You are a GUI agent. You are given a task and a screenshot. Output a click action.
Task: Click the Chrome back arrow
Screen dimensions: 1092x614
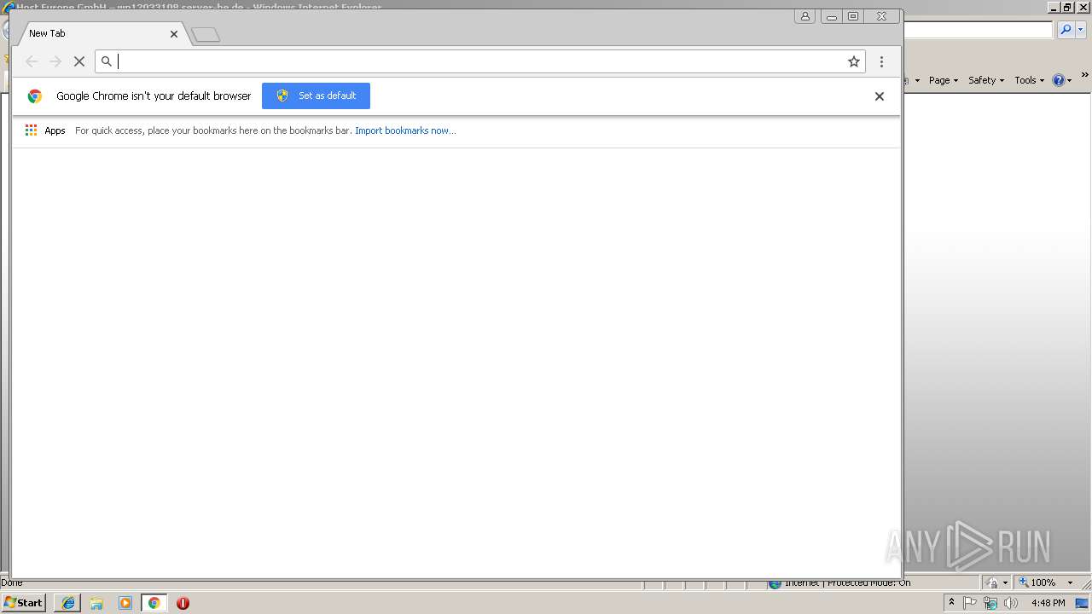click(32, 61)
